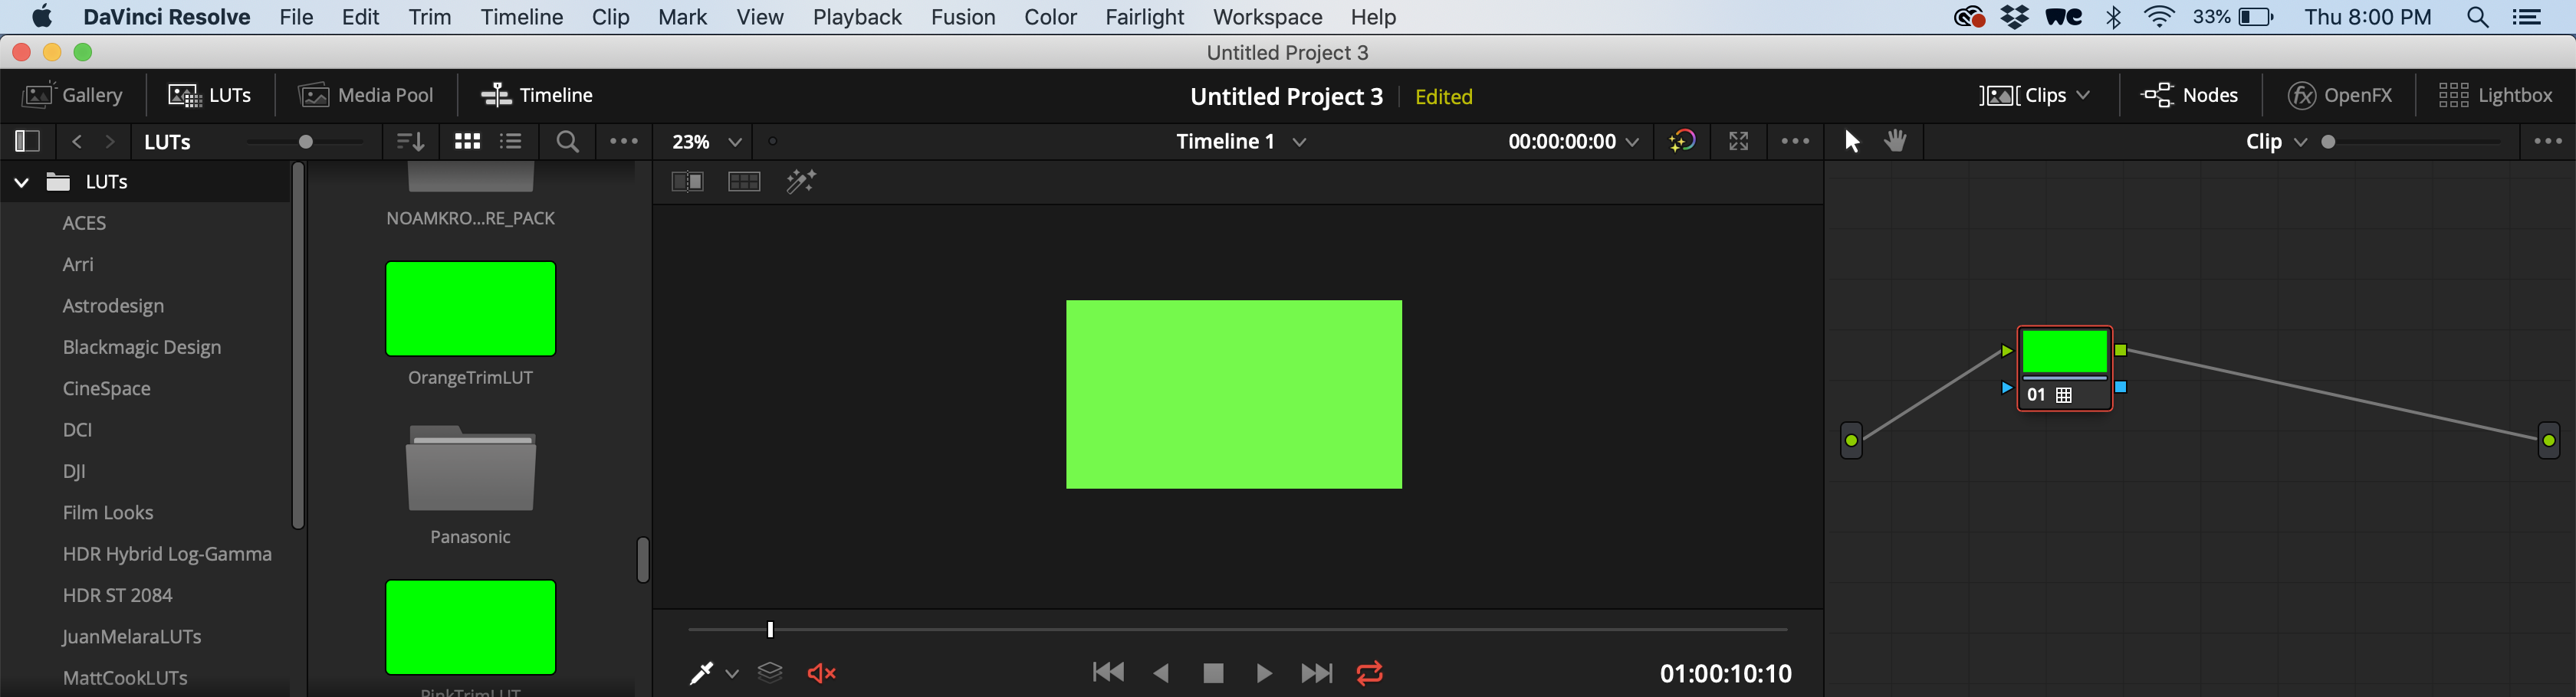Expand viewer to enhanced mode
Viewport: 2576px width, 697px height.
tap(1739, 142)
